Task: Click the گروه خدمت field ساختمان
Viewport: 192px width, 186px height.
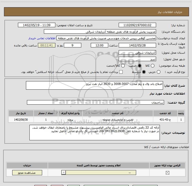Action: coord(96,102)
